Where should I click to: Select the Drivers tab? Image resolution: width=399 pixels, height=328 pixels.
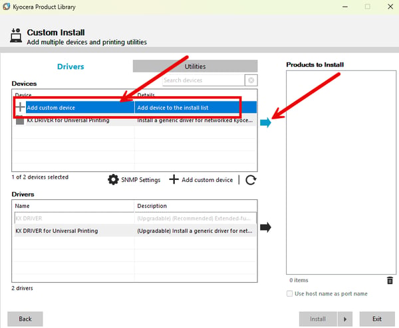click(x=70, y=66)
